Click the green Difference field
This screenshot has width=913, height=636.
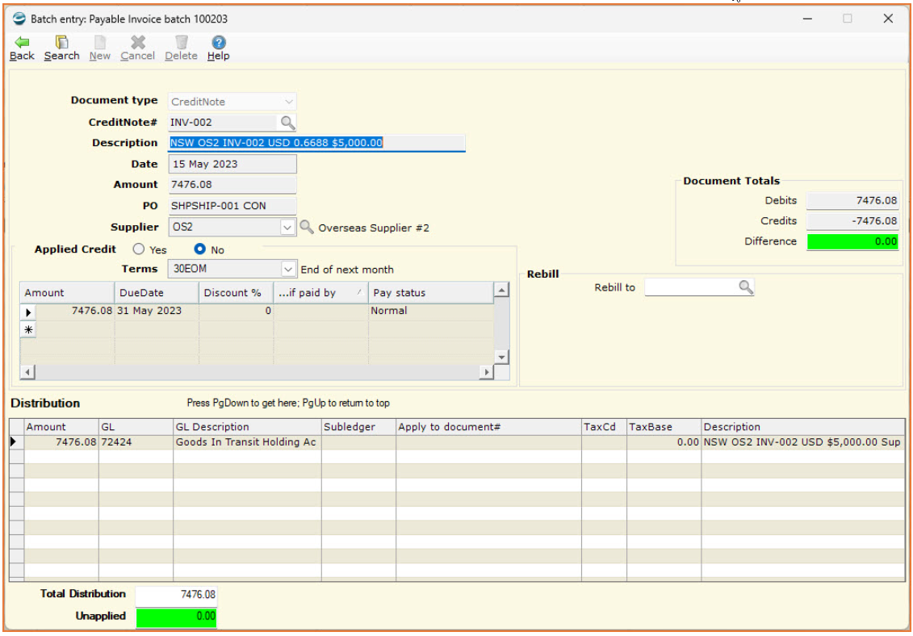pyautogui.click(x=852, y=241)
